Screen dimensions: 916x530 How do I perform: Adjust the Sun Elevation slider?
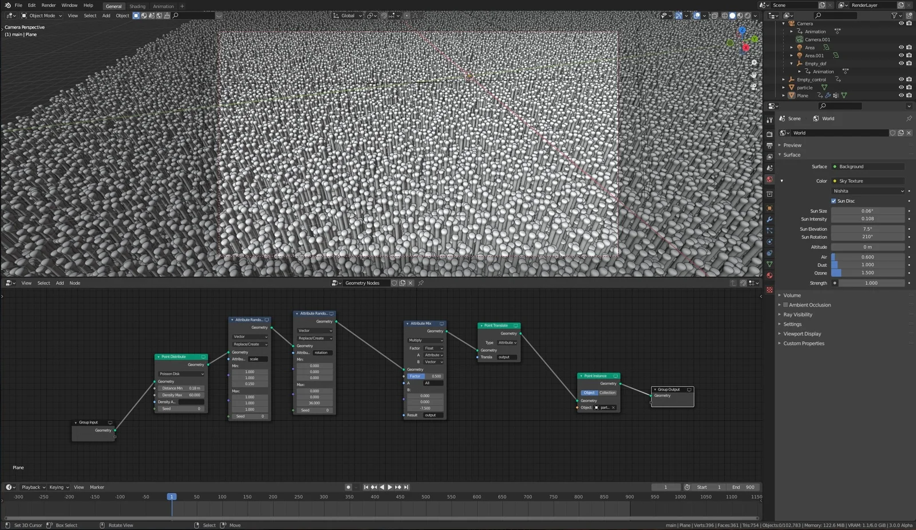pyautogui.click(x=868, y=229)
